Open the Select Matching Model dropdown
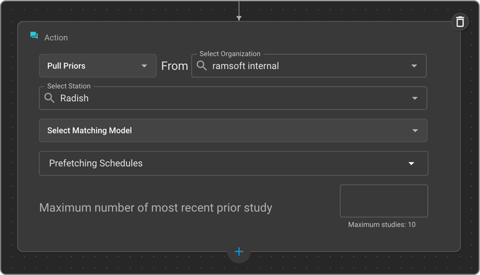Screen dimensions: 480x275 click(233, 130)
